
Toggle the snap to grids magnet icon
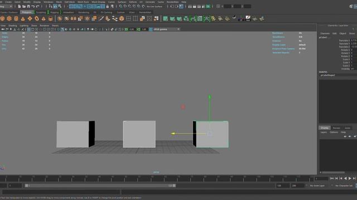pos(120,6)
